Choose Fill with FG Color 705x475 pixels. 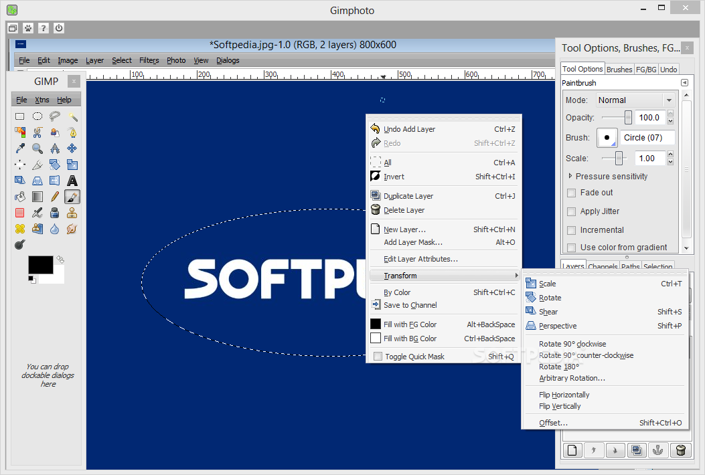443,324
